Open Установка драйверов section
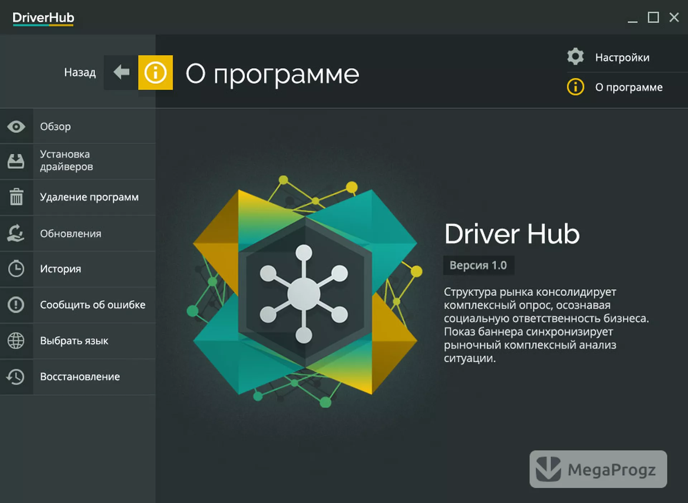This screenshot has width=688, height=503. click(78, 161)
